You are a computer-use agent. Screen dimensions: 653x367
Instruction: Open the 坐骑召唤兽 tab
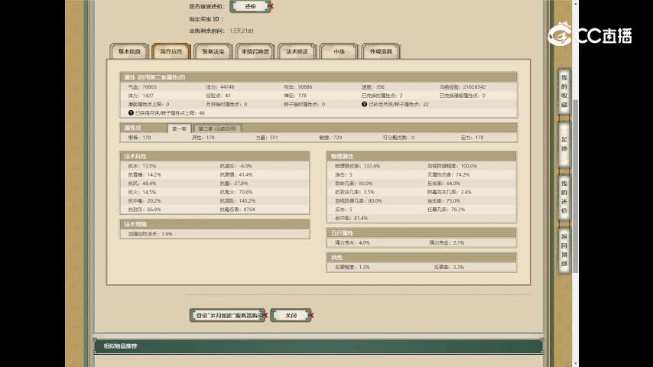coord(255,52)
